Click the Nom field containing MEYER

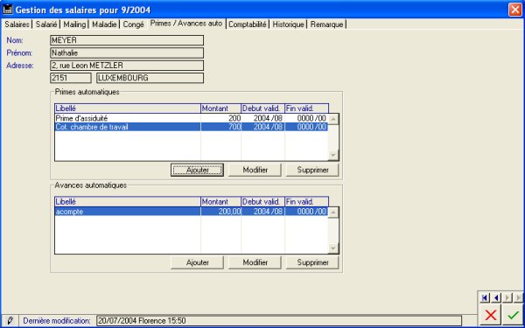pyautogui.click(x=127, y=40)
